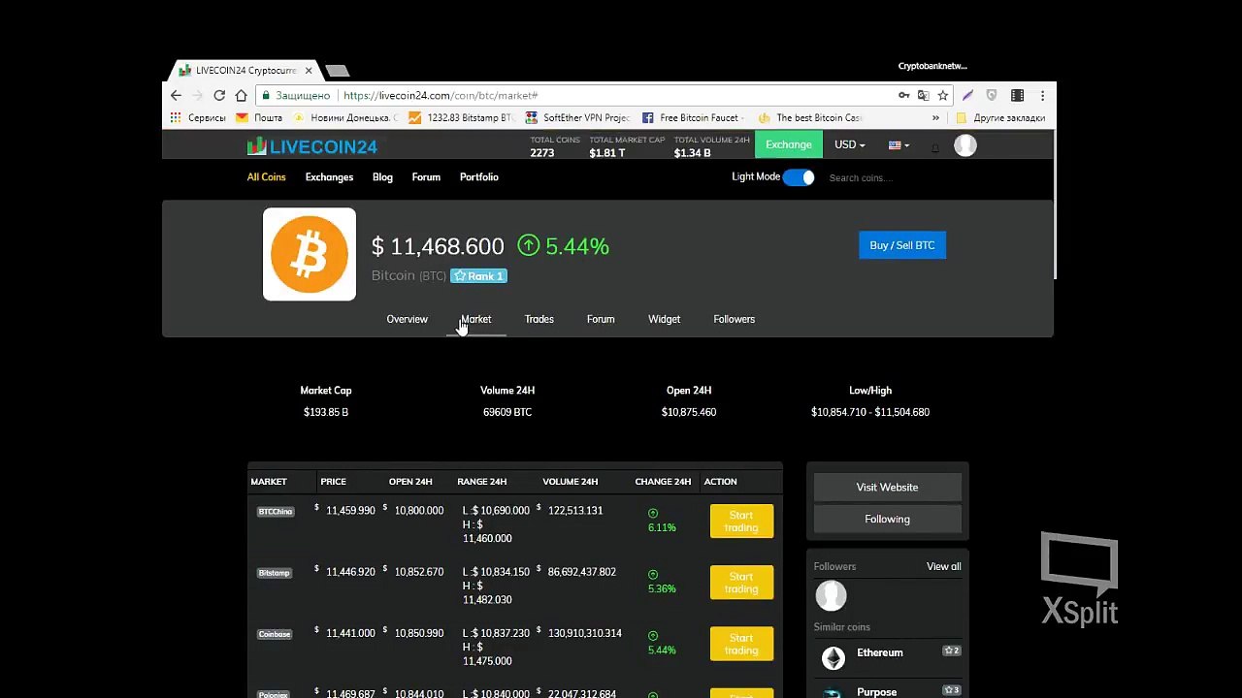Close the LIVECOIN24 browser tab
Viewport: 1242px width, 698px height.
click(309, 71)
